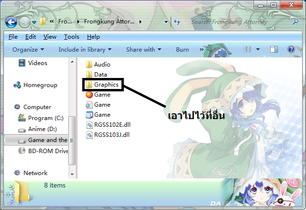The width and height of the screenshot is (306, 210).
Task: Open the Edit menu
Action: click(x=31, y=37)
